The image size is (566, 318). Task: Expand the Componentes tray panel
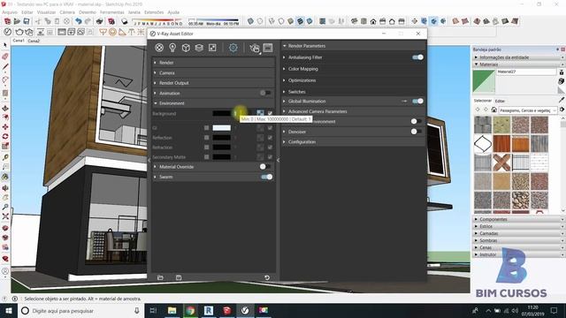(518, 219)
